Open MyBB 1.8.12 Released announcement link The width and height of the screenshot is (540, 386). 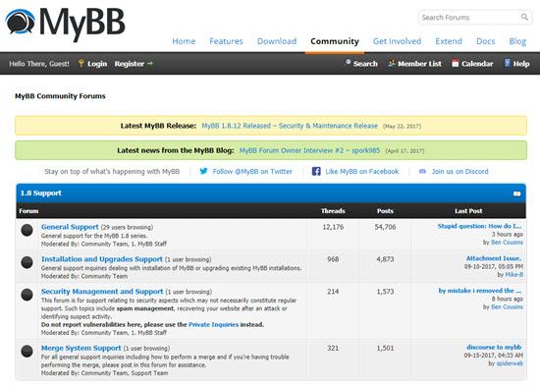pyautogui.click(x=290, y=126)
